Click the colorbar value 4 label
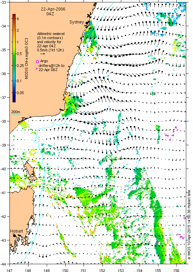193x272 pixels. pos(18,19)
